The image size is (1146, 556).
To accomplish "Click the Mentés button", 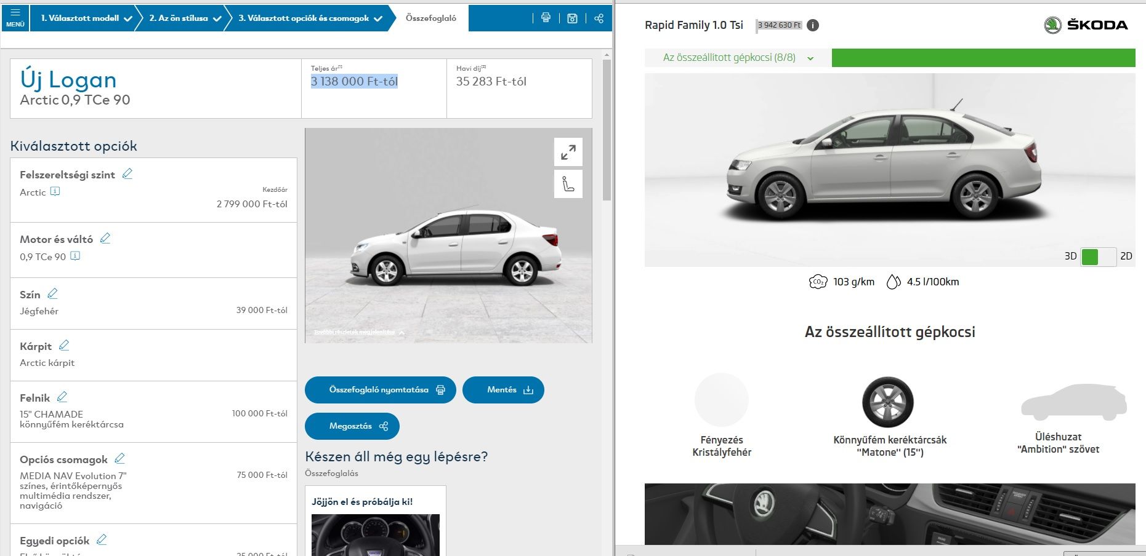I will tap(503, 390).
